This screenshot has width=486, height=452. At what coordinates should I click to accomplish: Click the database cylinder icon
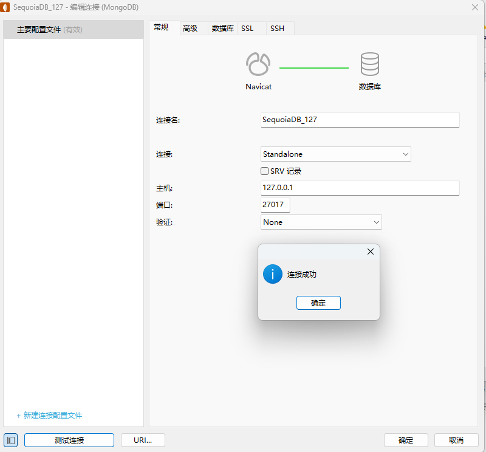(369, 64)
